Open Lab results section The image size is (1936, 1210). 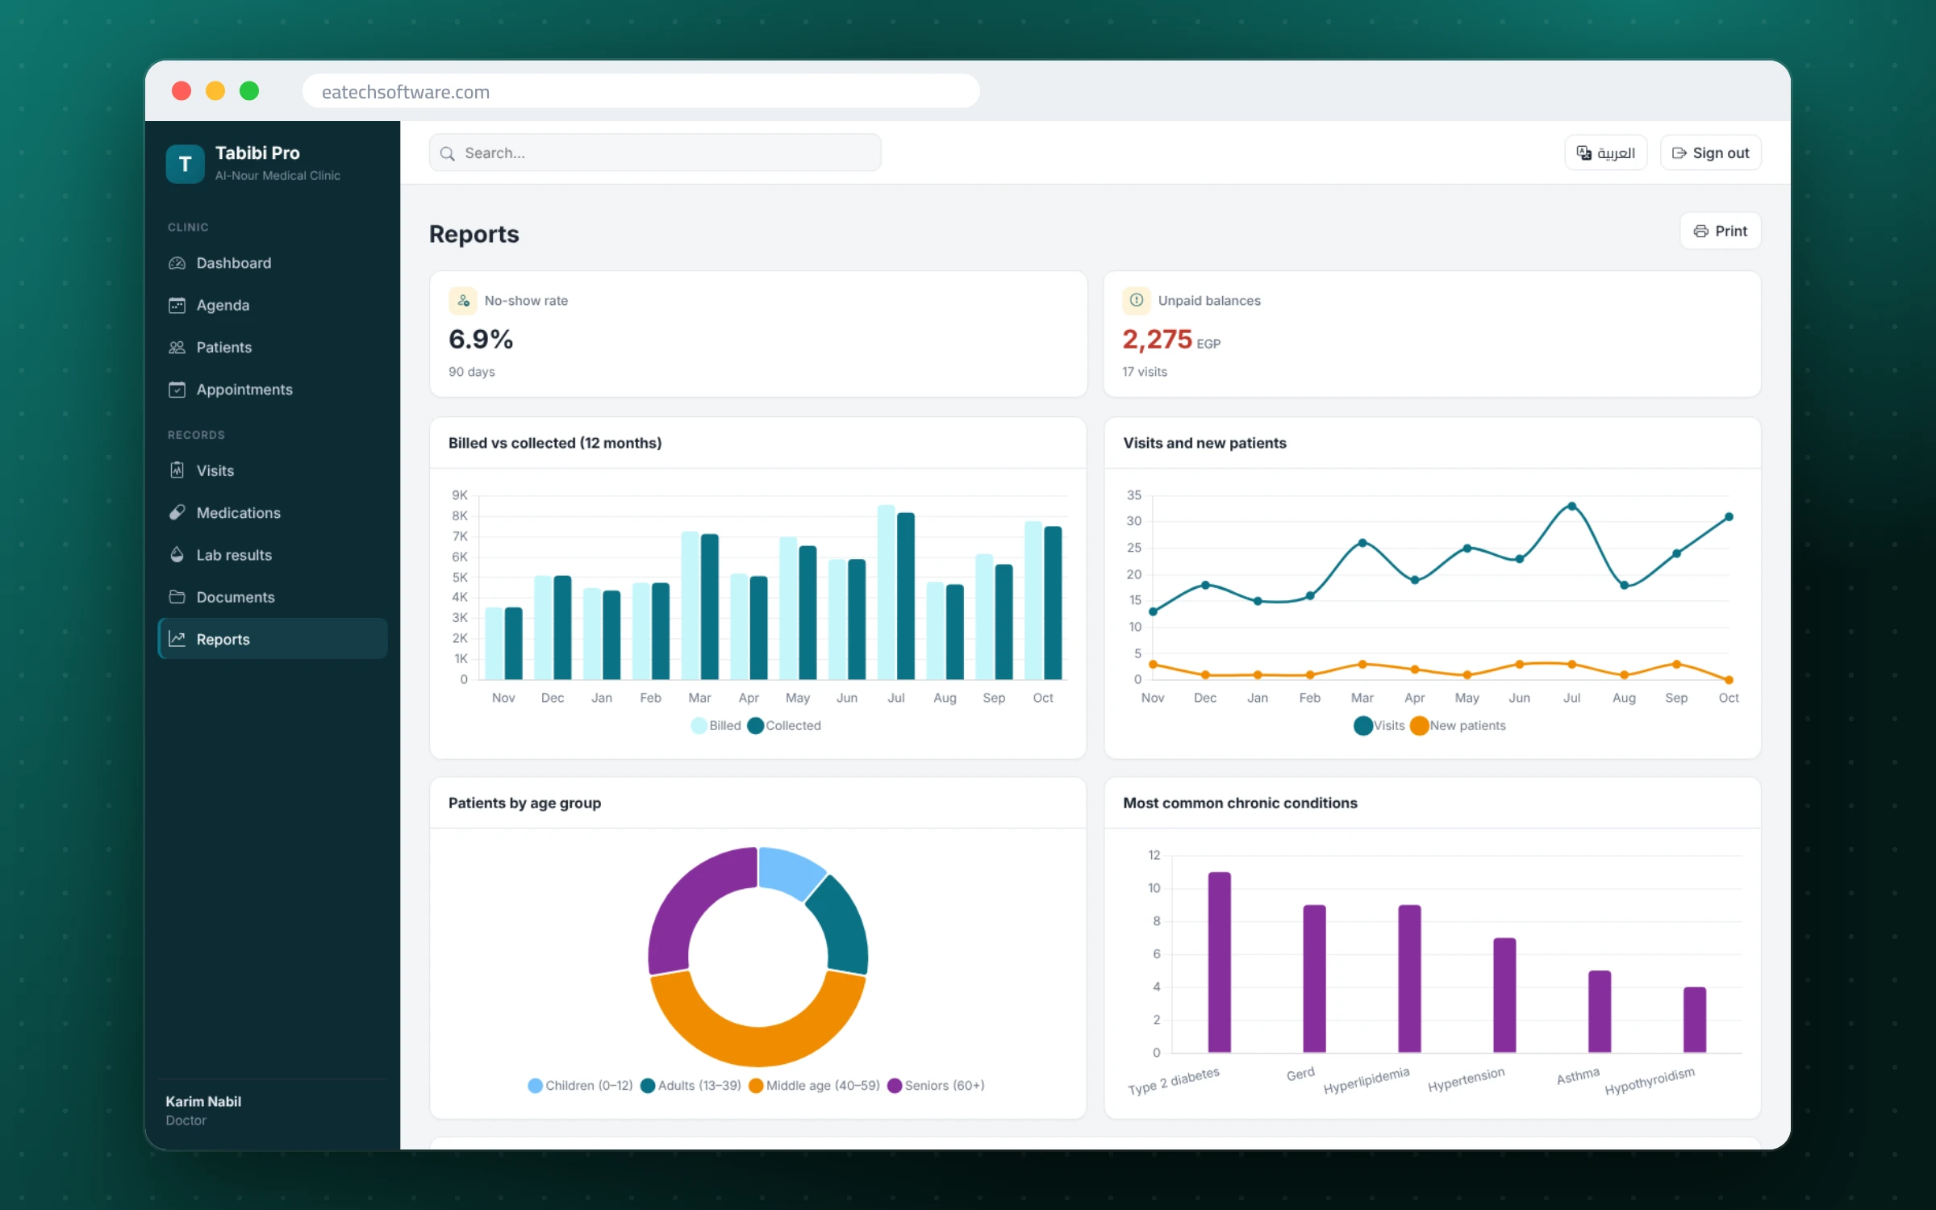tap(273, 554)
